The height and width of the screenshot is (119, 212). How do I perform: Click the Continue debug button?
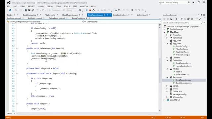point(55,10)
